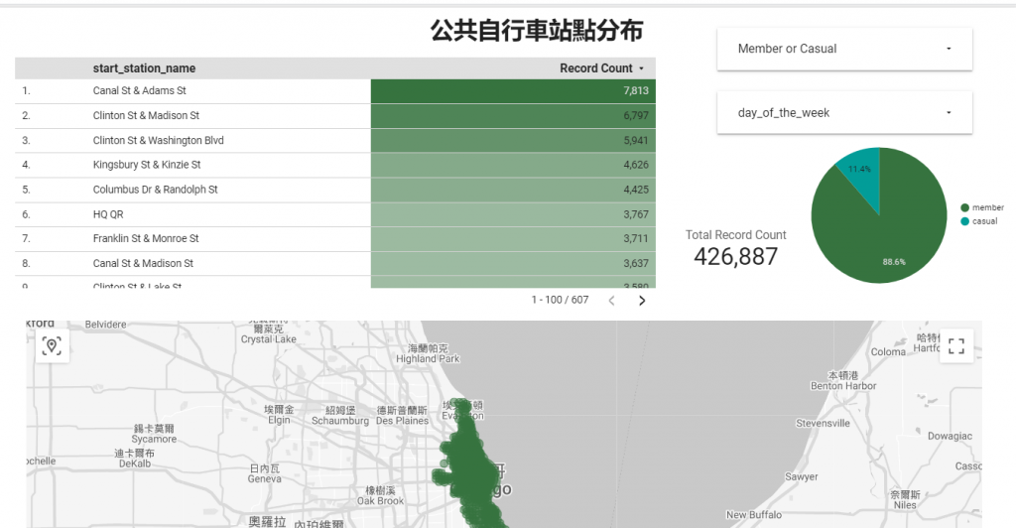Screen dimensions: 1016x528
Task: Click the Sawyer label on the map
Action: [x=802, y=476]
